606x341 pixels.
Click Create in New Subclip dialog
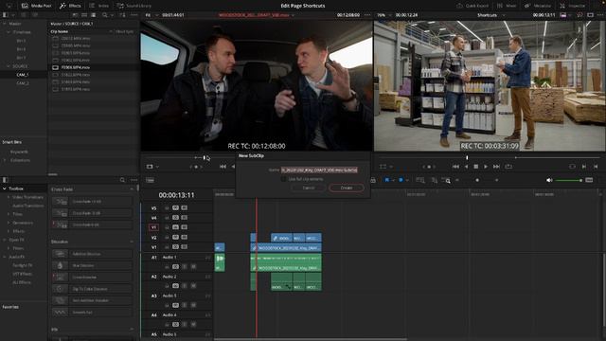pos(347,188)
